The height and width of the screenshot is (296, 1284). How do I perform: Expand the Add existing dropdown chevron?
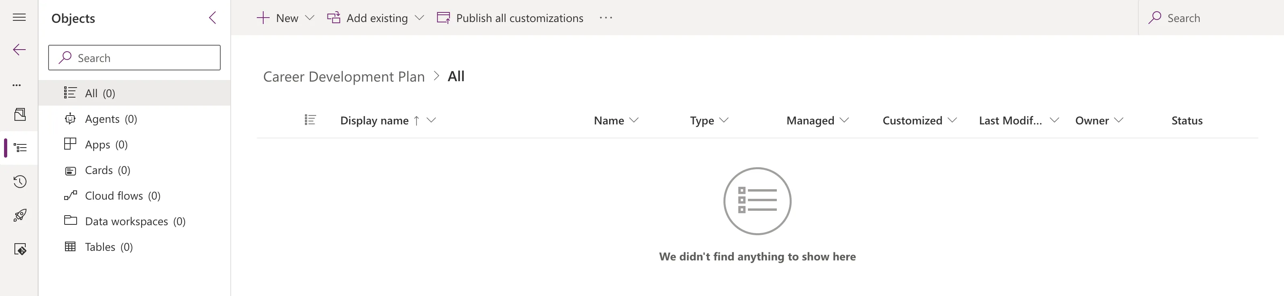420,18
